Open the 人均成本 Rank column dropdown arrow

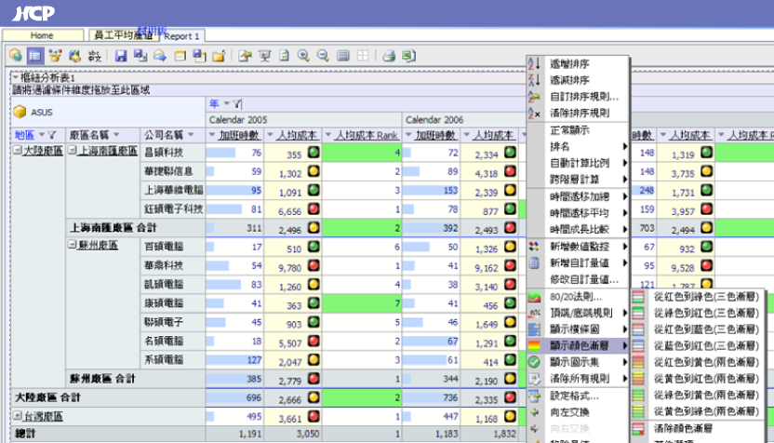click(x=328, y=135)
